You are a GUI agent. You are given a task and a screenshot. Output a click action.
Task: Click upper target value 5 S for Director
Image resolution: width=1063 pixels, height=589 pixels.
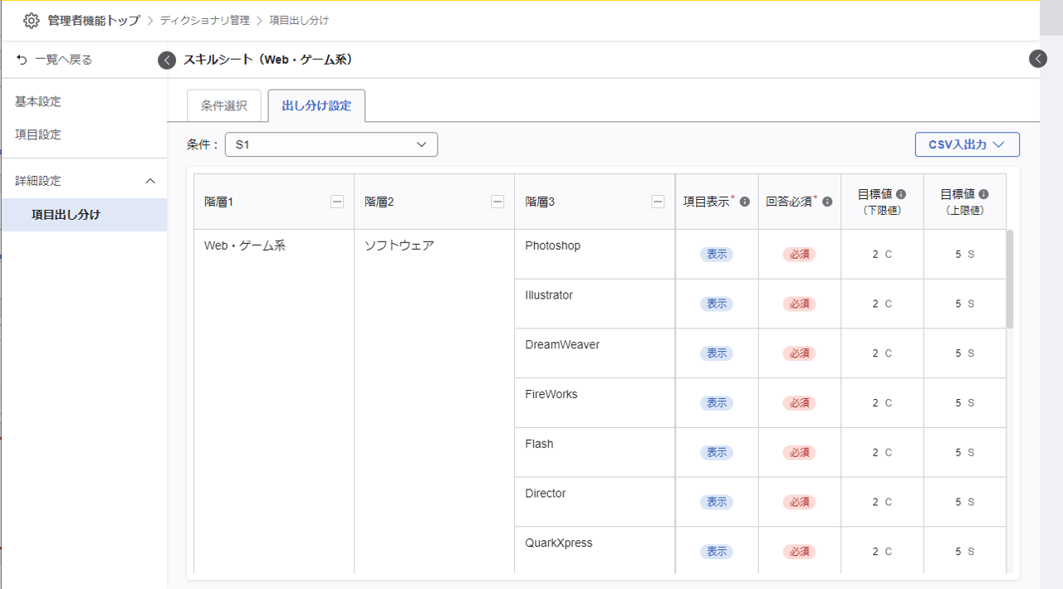(x=965, y=503)
